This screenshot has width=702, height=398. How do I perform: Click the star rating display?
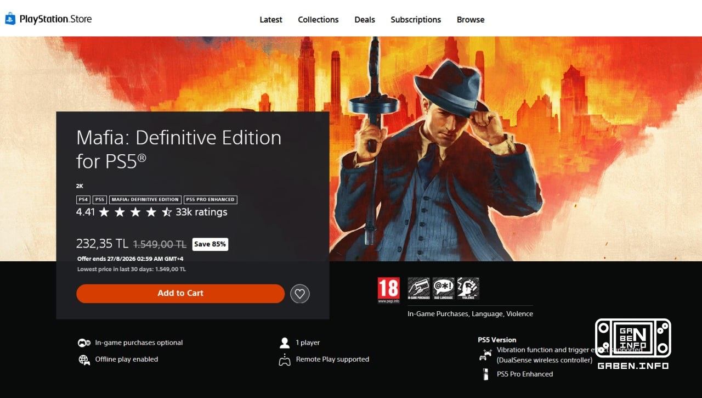click(x=135, y=212)
